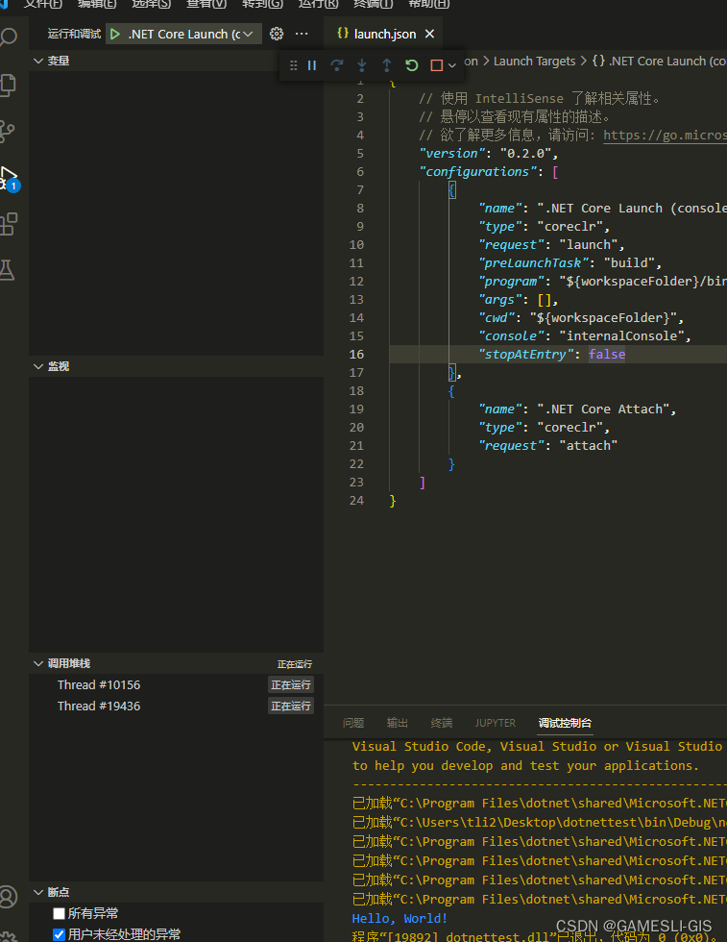Click .NET Core Launch breadcrumb item
This screenshot has width=727, height=942.
[659, 62]
